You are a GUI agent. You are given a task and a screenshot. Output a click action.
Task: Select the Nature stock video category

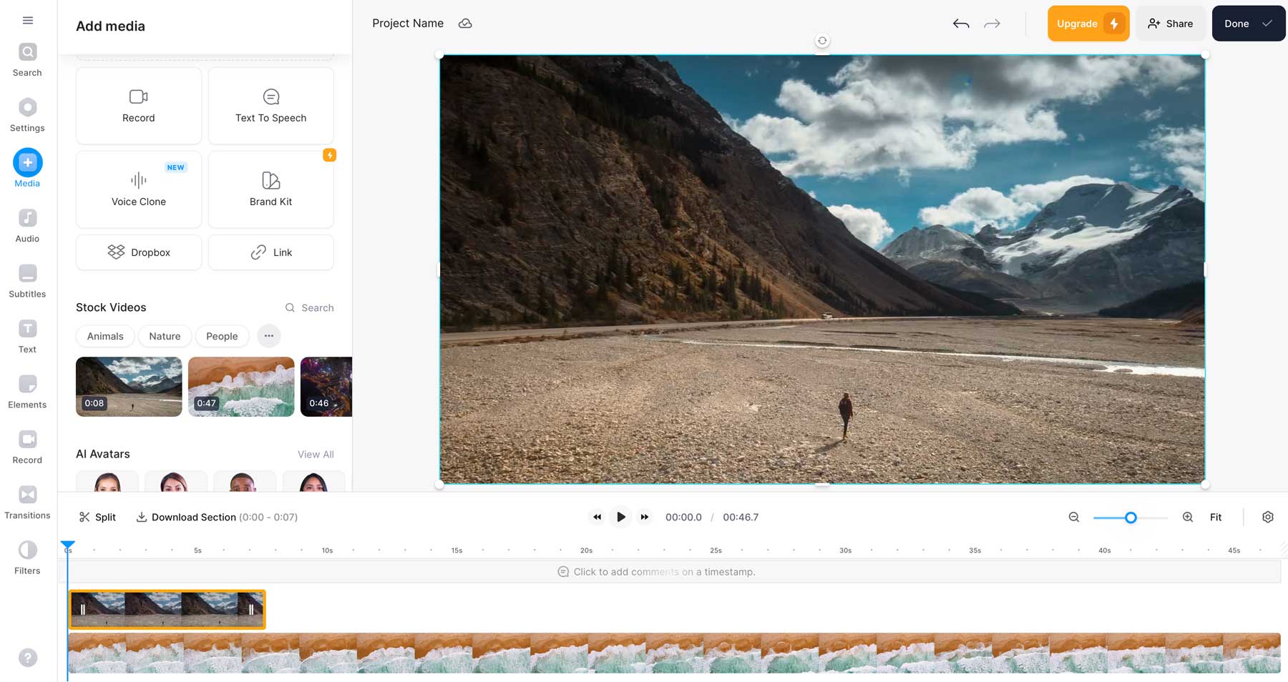click(x=164, y=336)
